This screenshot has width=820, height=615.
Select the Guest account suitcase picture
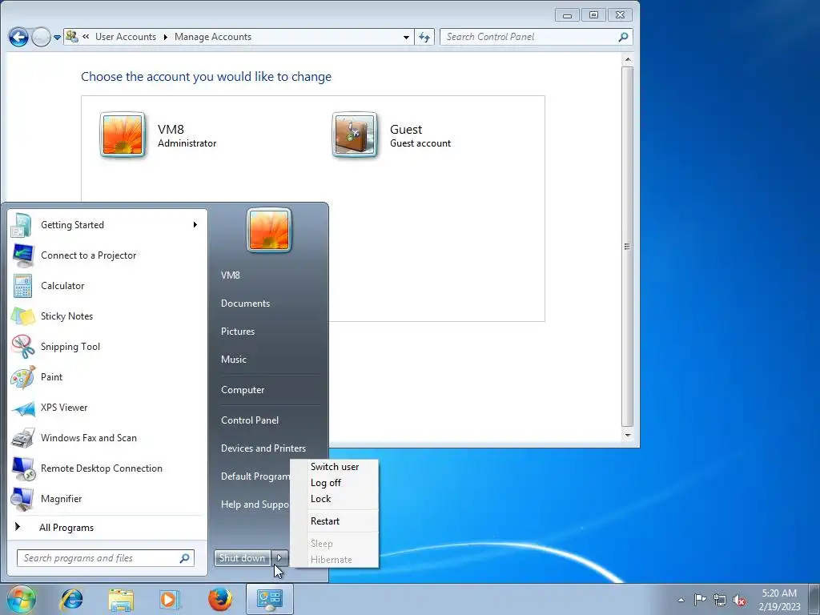coord(355,135)
